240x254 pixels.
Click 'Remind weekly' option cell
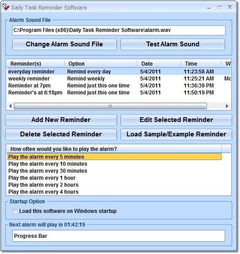86,79
